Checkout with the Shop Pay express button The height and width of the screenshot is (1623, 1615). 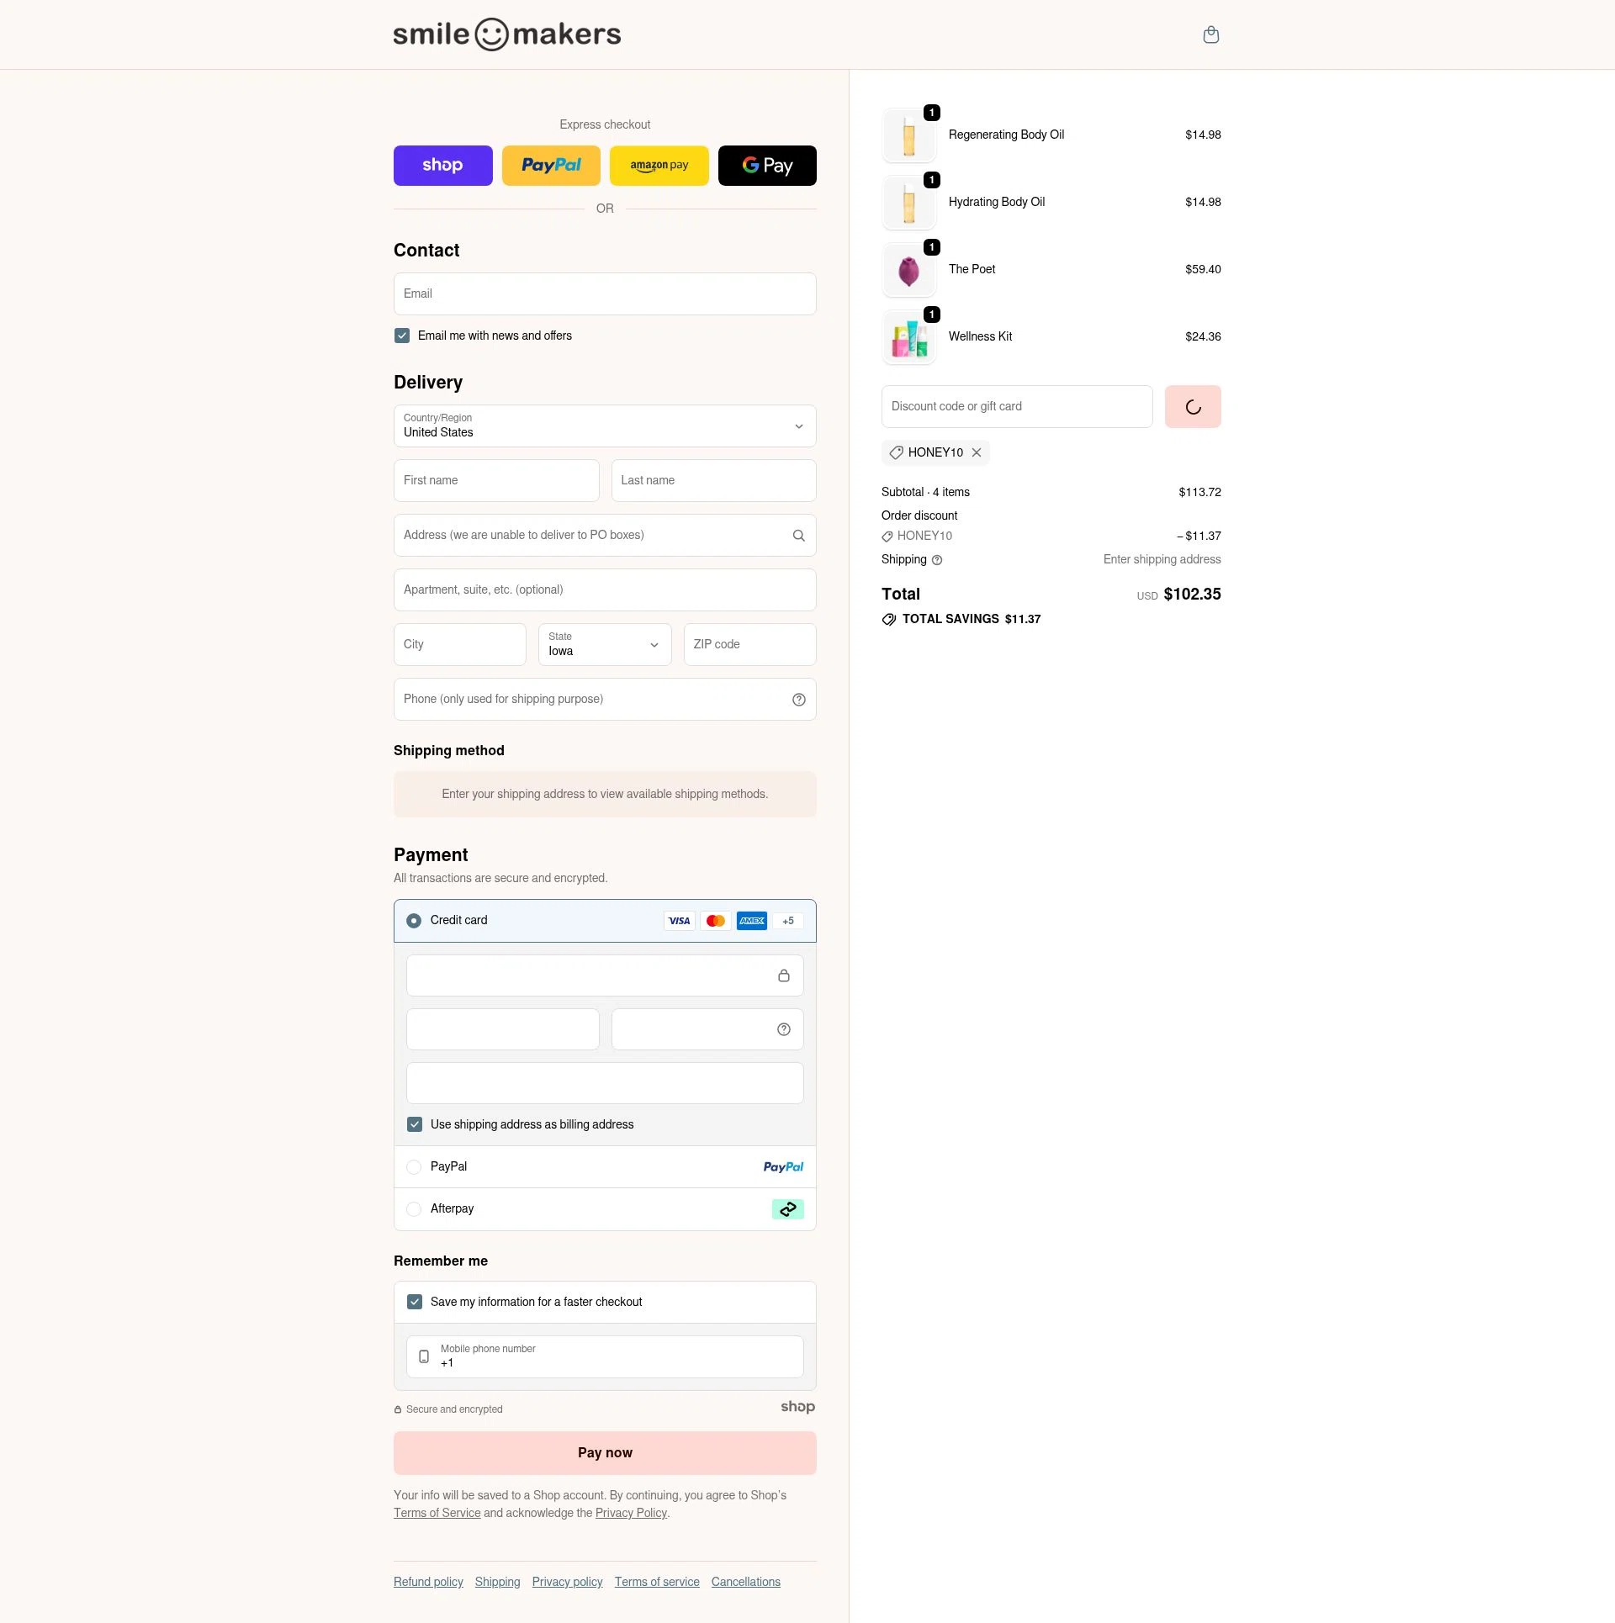pos(442,165)
